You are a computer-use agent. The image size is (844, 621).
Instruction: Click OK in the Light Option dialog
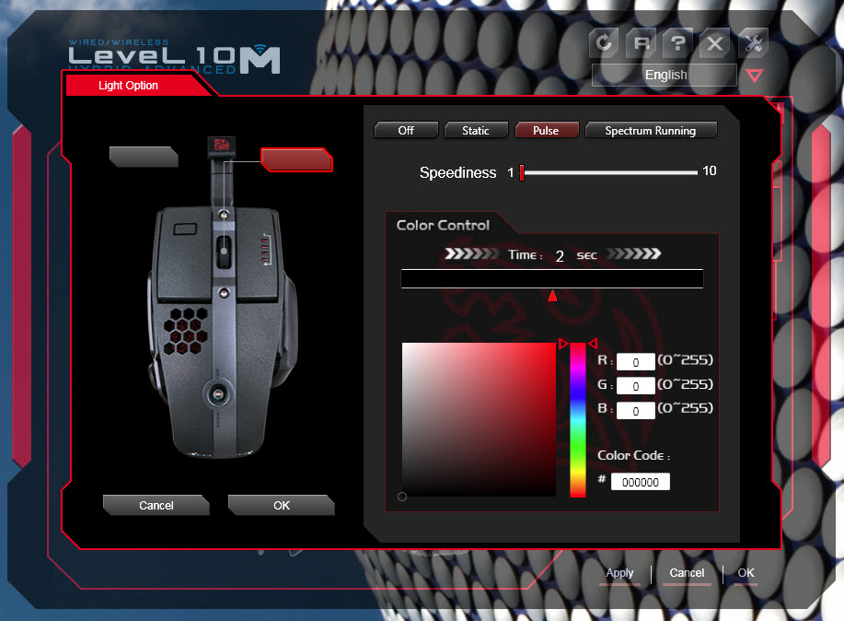[x=282, y=505]
